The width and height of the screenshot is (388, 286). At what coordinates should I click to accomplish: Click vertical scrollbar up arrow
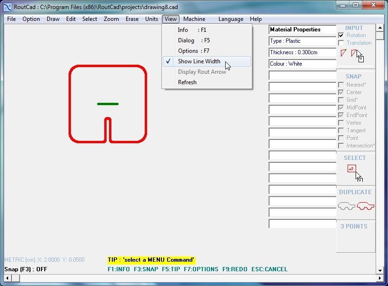click(380, 28)
